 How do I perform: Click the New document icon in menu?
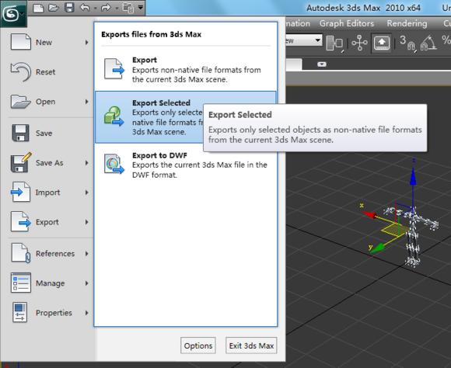coord(21,42)
